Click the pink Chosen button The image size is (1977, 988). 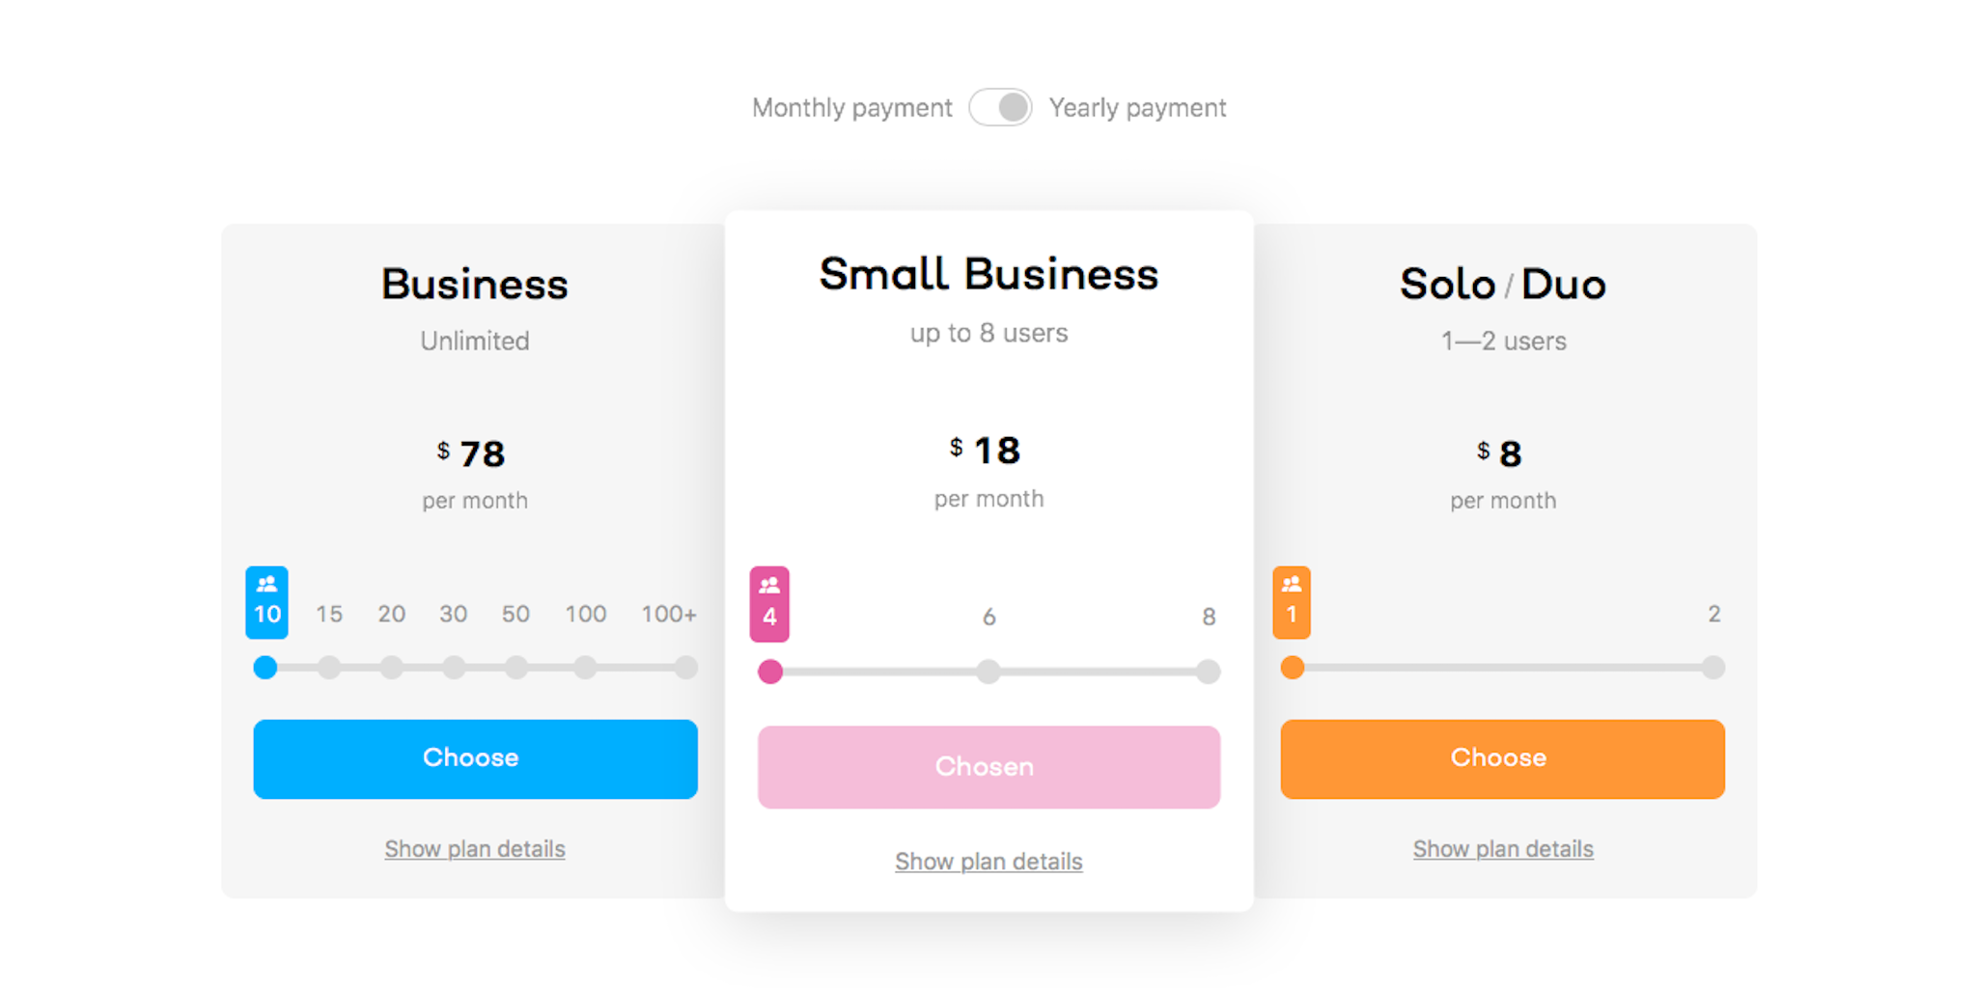tap(988, 767)
